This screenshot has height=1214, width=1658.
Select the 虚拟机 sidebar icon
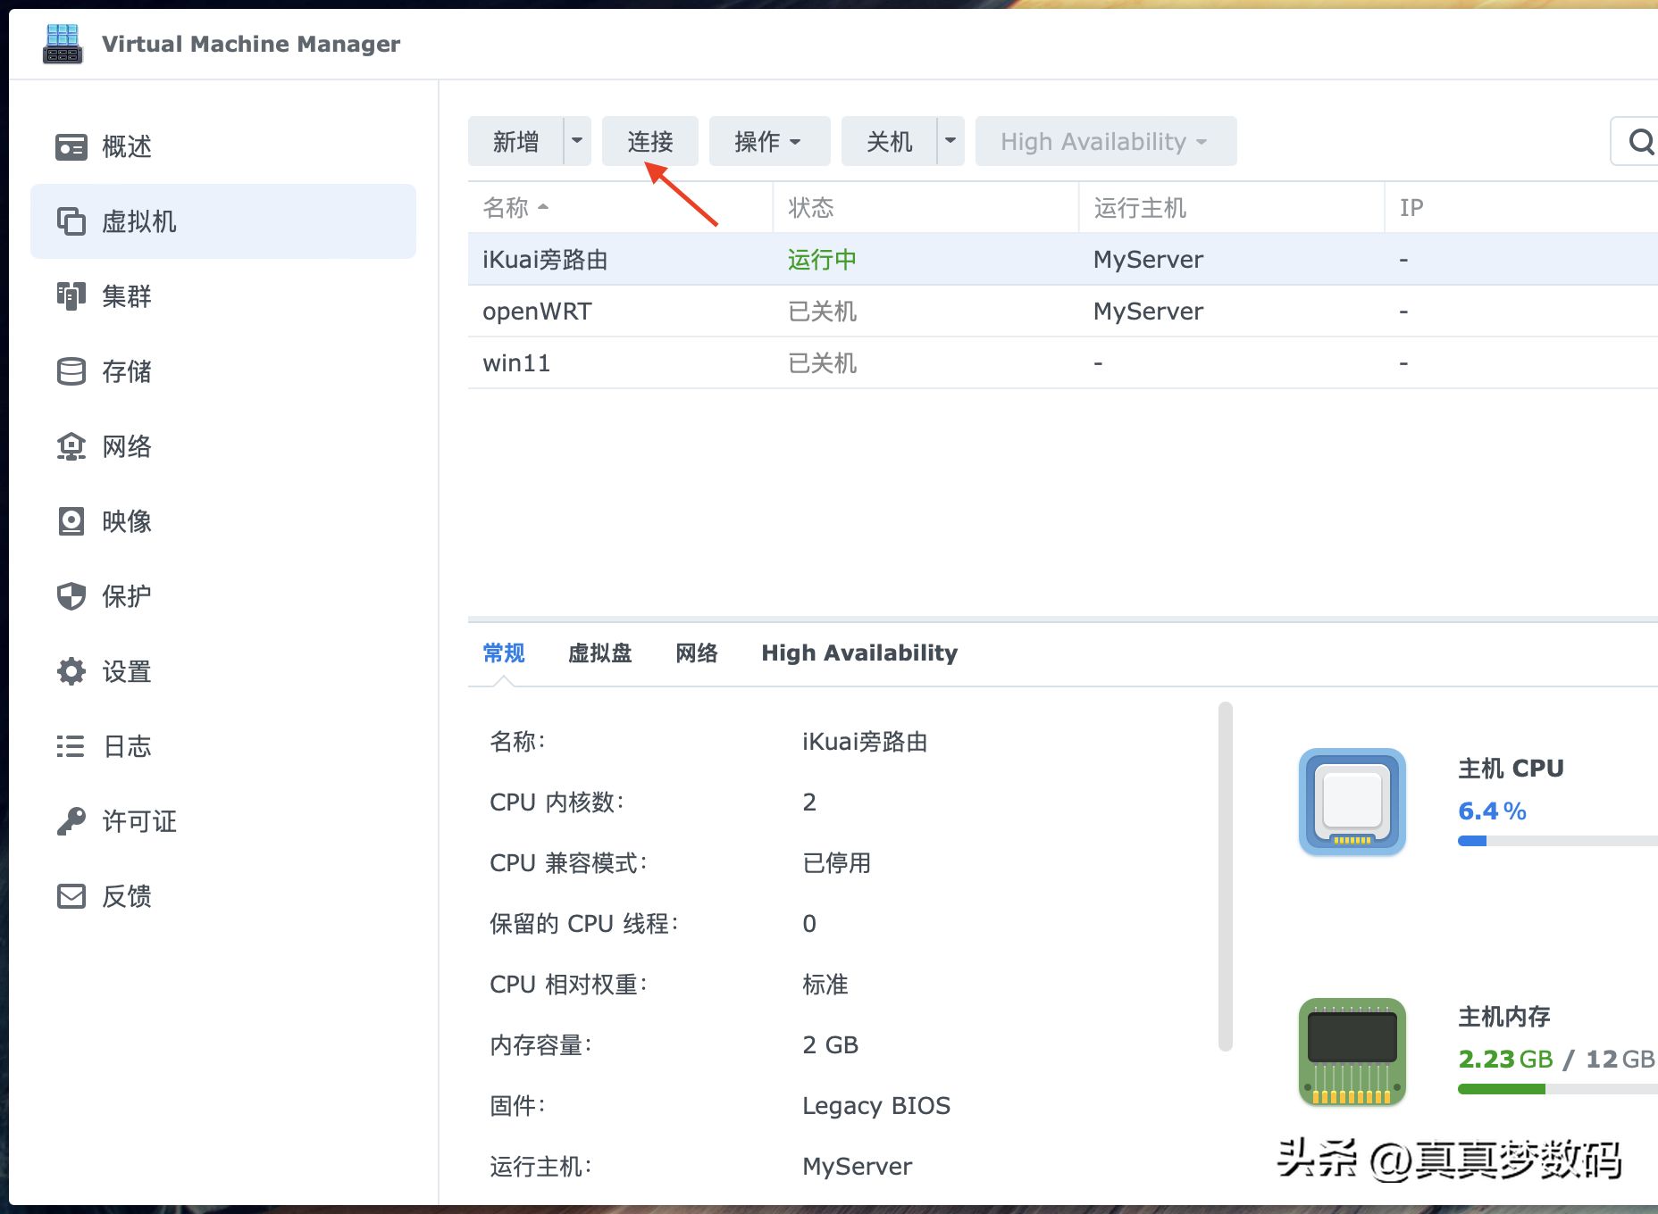(x=71, y=221)
